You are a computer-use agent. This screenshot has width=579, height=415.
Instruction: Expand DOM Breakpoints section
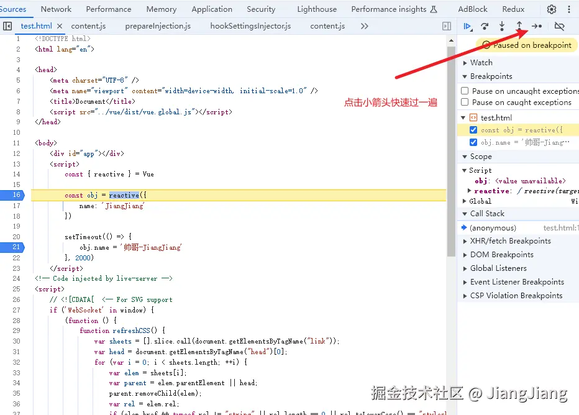click(x=465, y=255)
